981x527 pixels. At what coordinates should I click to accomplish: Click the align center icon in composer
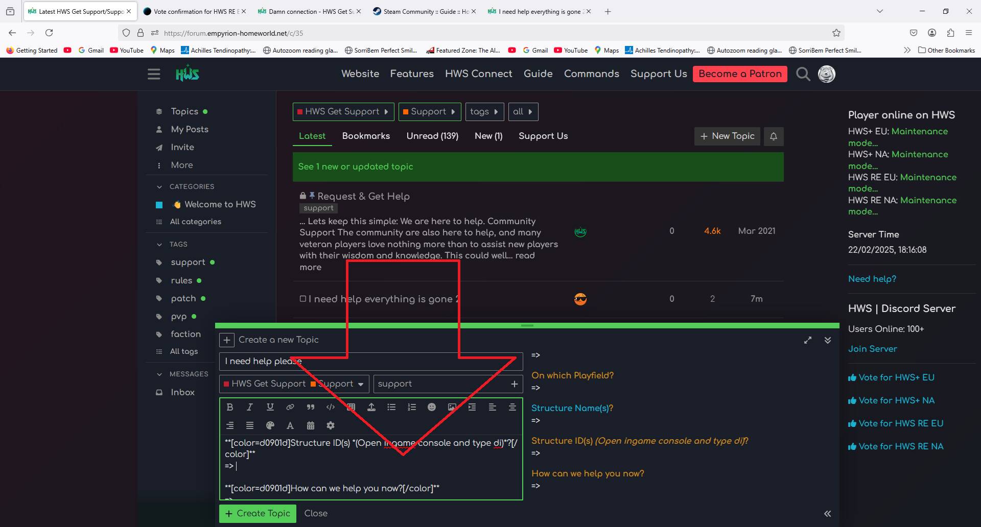[512, 407]
